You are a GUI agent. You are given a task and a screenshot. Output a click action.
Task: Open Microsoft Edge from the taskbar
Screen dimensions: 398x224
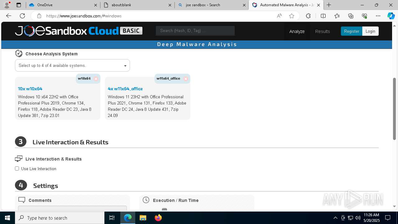click(128, 218)
